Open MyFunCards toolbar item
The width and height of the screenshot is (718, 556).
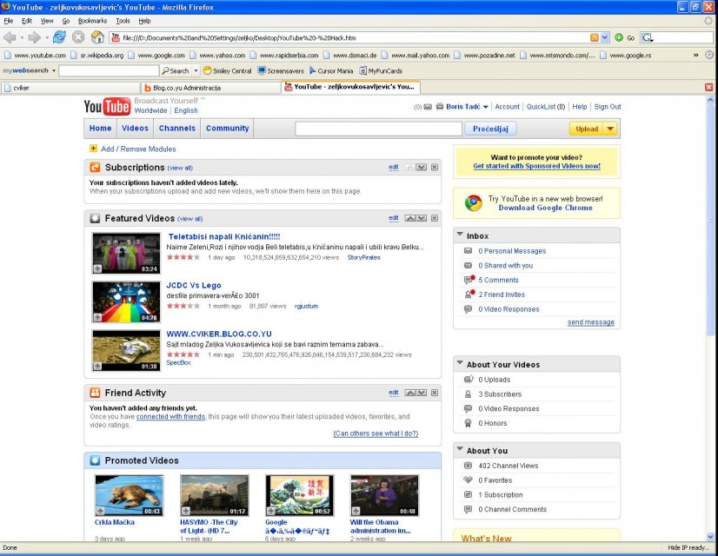tap(381, 70)
